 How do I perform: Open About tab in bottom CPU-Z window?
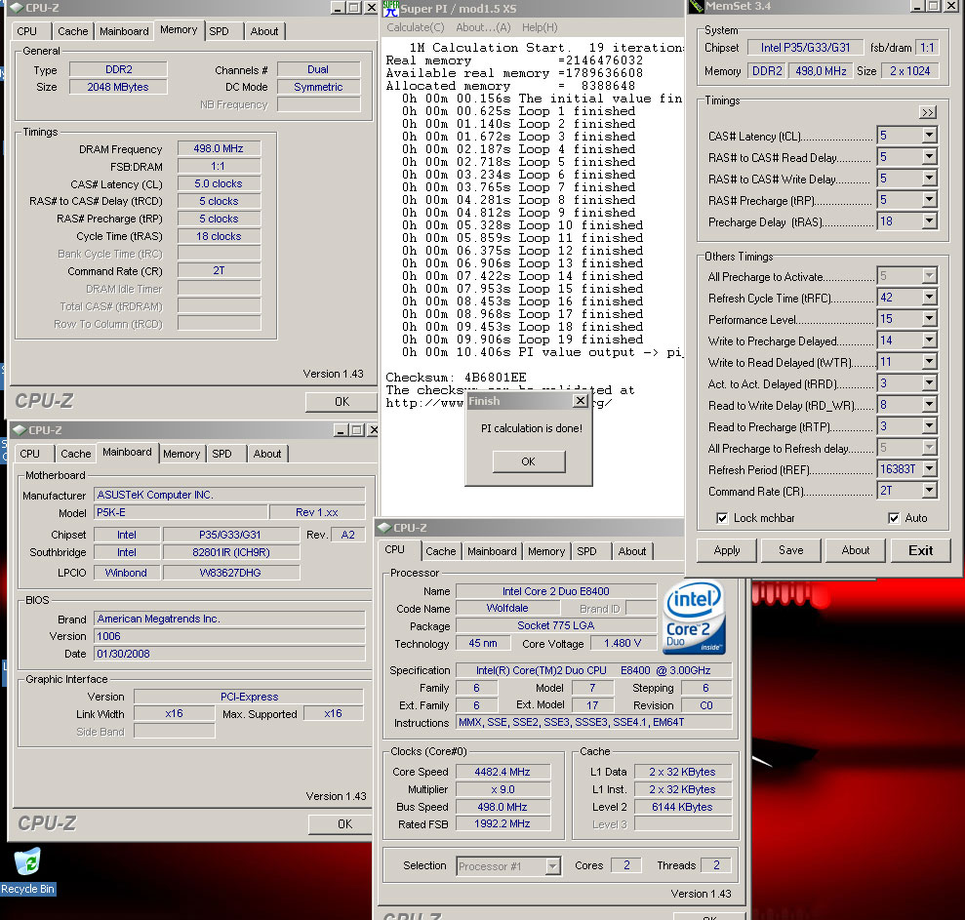click(632, 551)
